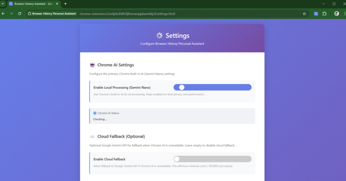Screen dimensions: 346x181
Task: Toggle Enable Local Processing (Gemini Nano)
Action: point(212,87)
